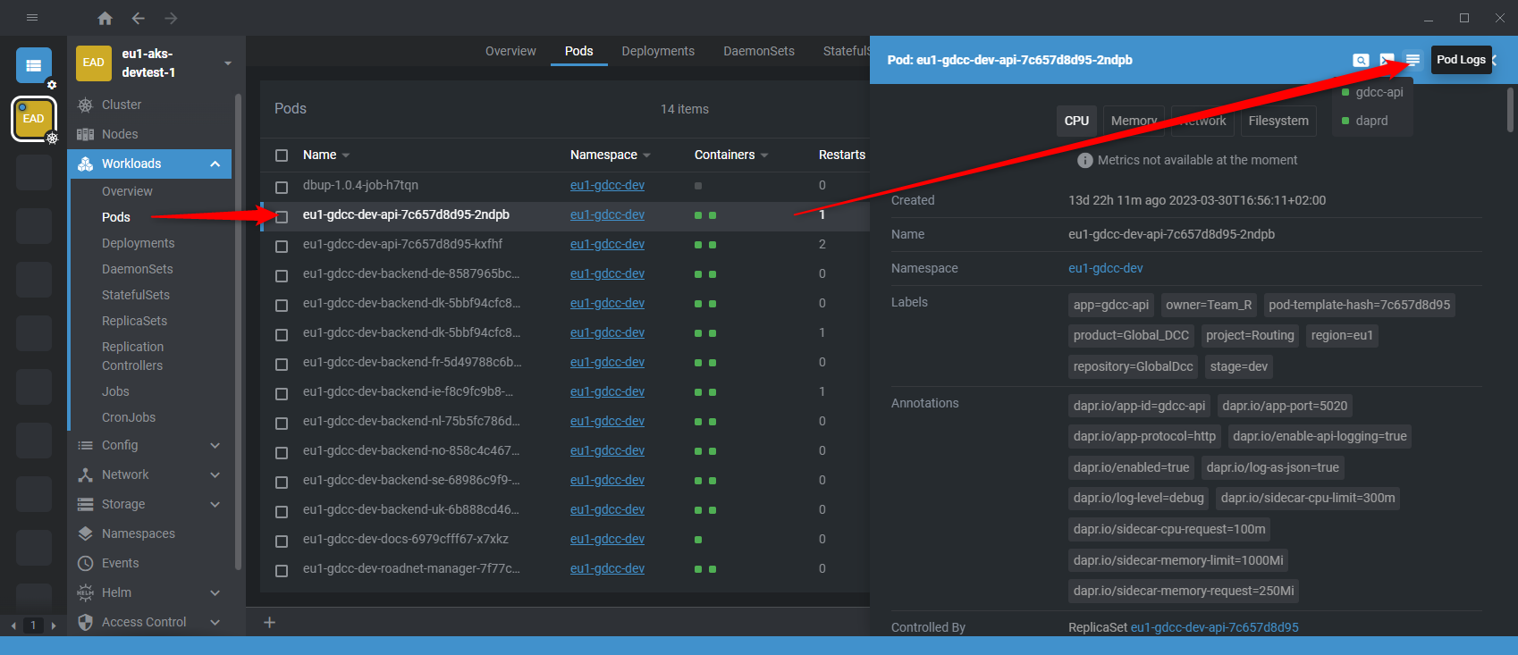Click the large EAD cluster avatar
The height and width of the screenshot is (655, 1518).
point(94,63)
